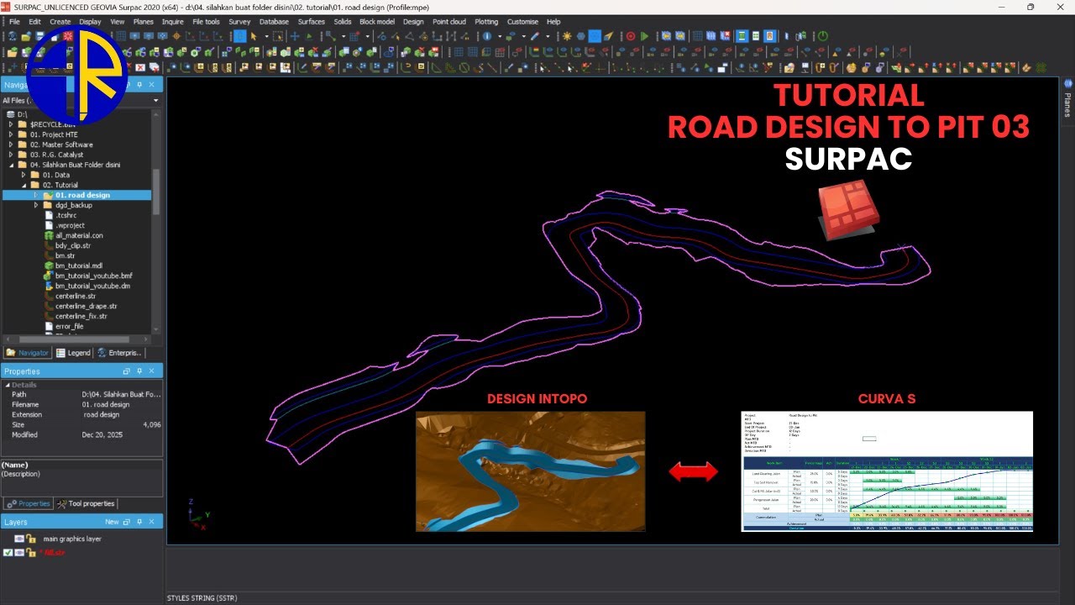Click New in the Layers panel
This screenshot has width=1075, height=605.
point(112,522)
